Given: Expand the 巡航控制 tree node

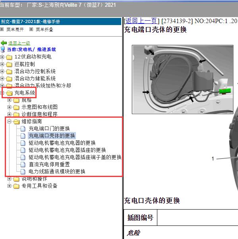Looking at the screenshot, I should pyautogui.click(x=2, y=64).
